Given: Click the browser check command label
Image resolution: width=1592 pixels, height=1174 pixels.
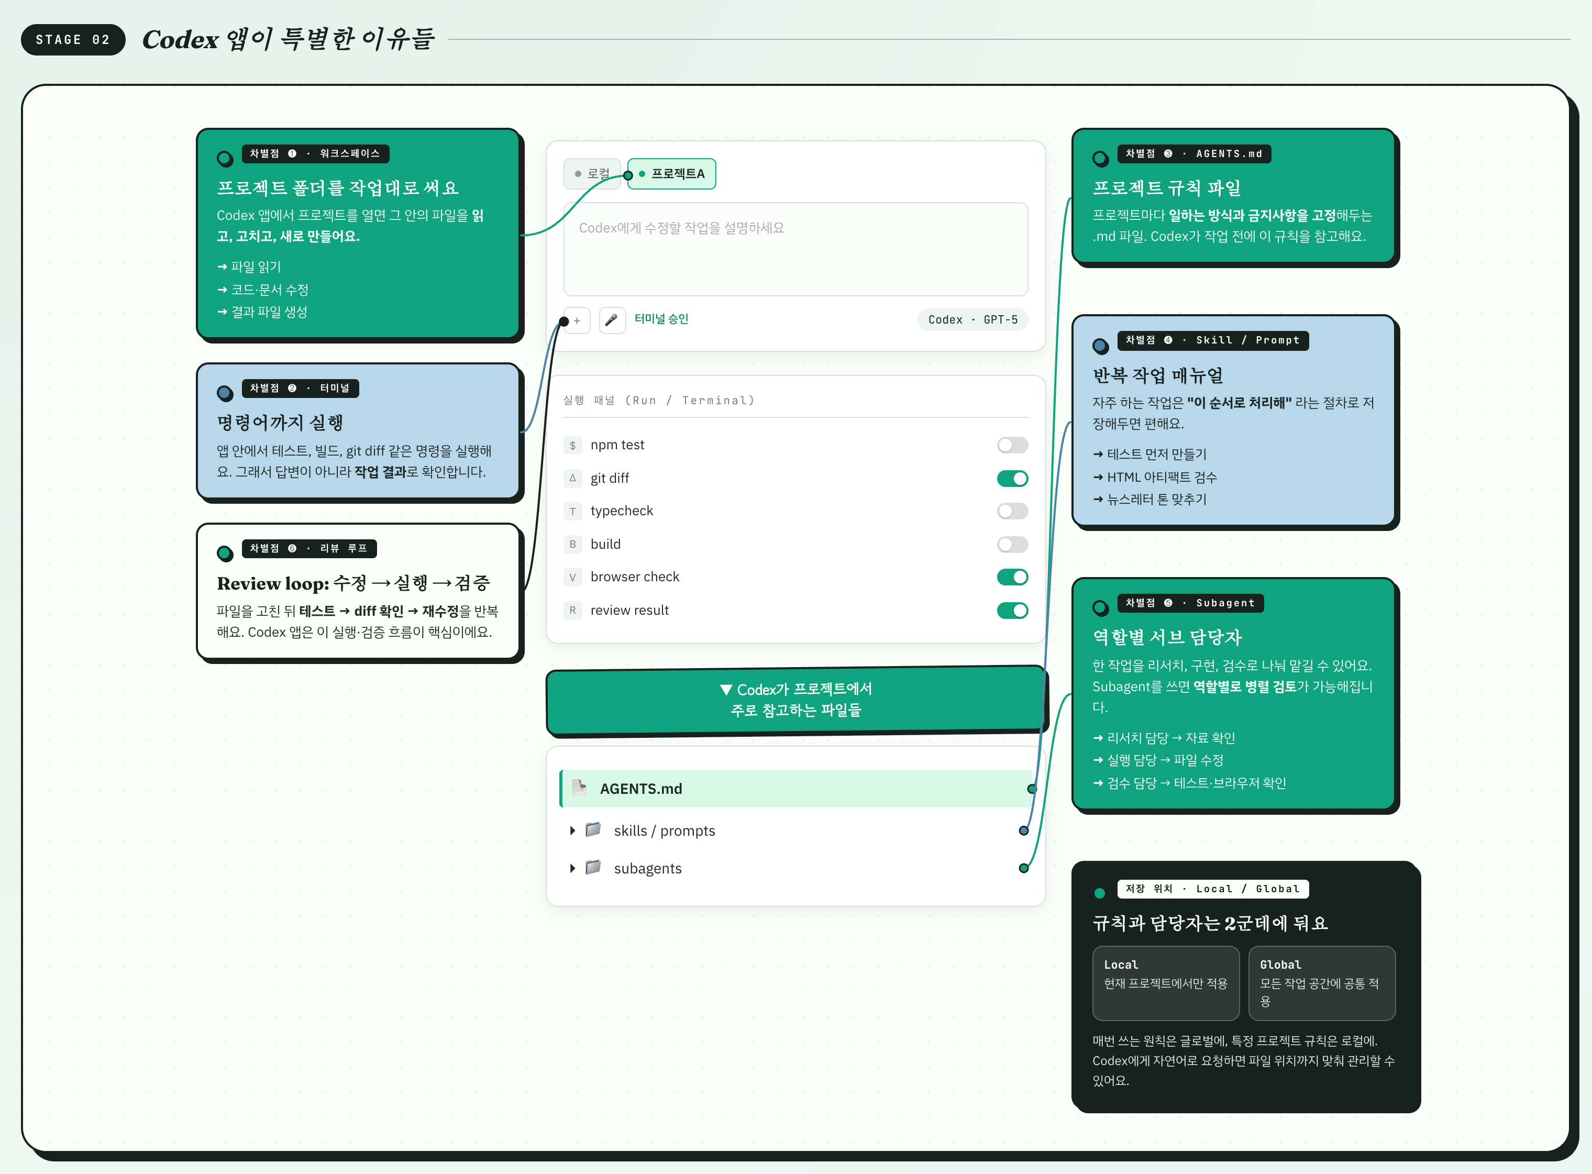Looking at the screenshot, I should [x=635, y=577].
